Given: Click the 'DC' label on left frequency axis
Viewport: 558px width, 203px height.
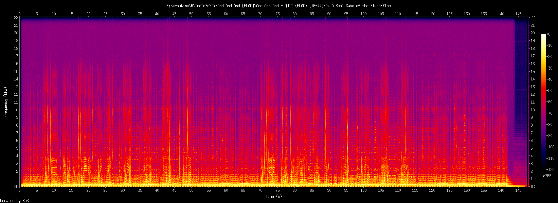Looking at the screenshot, I should click(16, 187).
